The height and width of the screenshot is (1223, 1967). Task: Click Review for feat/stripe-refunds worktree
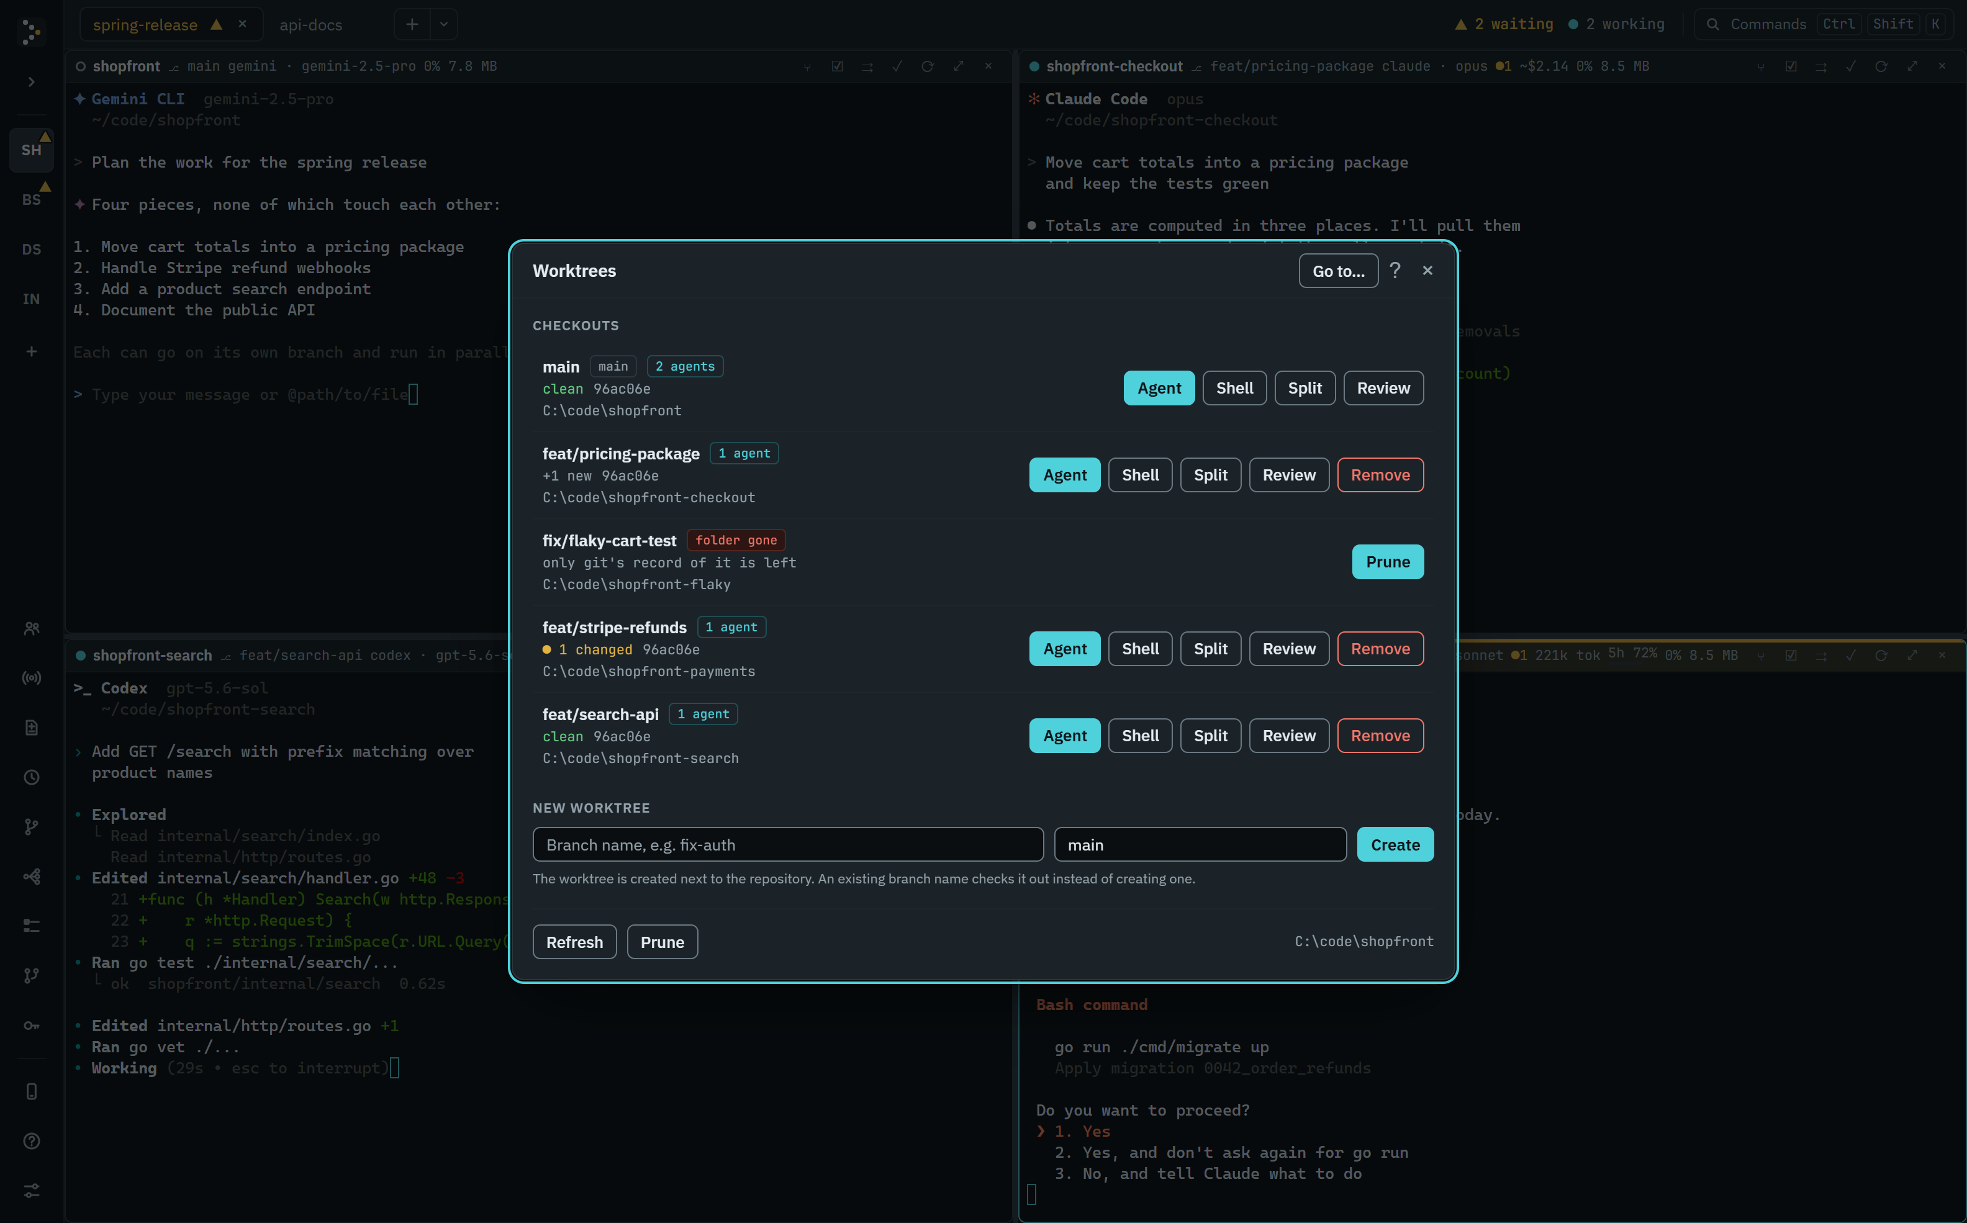1289,649
